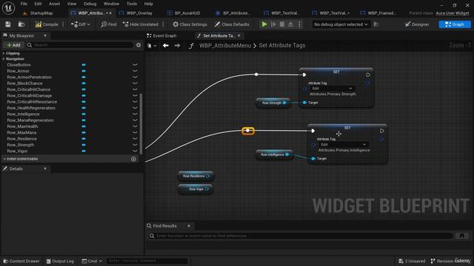Switch to Designer mode
The width and height of the screenshot is (474, 266).
(417, 24)
